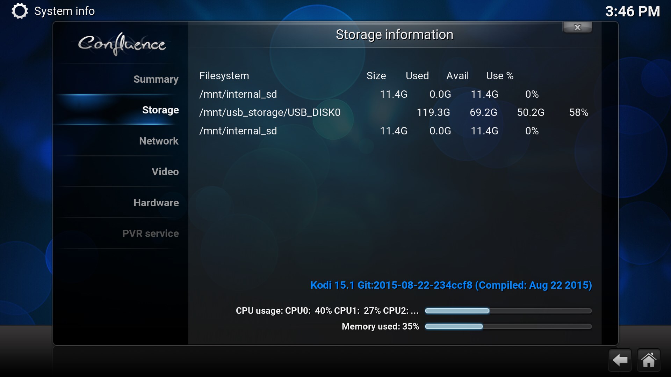Click the Filesystem column header
Screen dimensions: 671x377
[224, 76]
